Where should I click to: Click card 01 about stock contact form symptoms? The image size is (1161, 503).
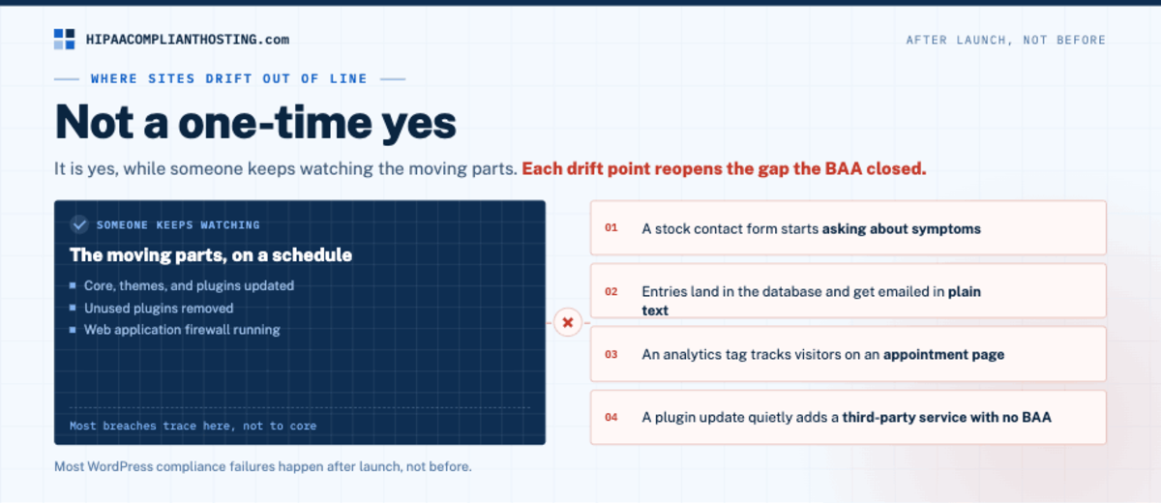(x=848, y=228)
